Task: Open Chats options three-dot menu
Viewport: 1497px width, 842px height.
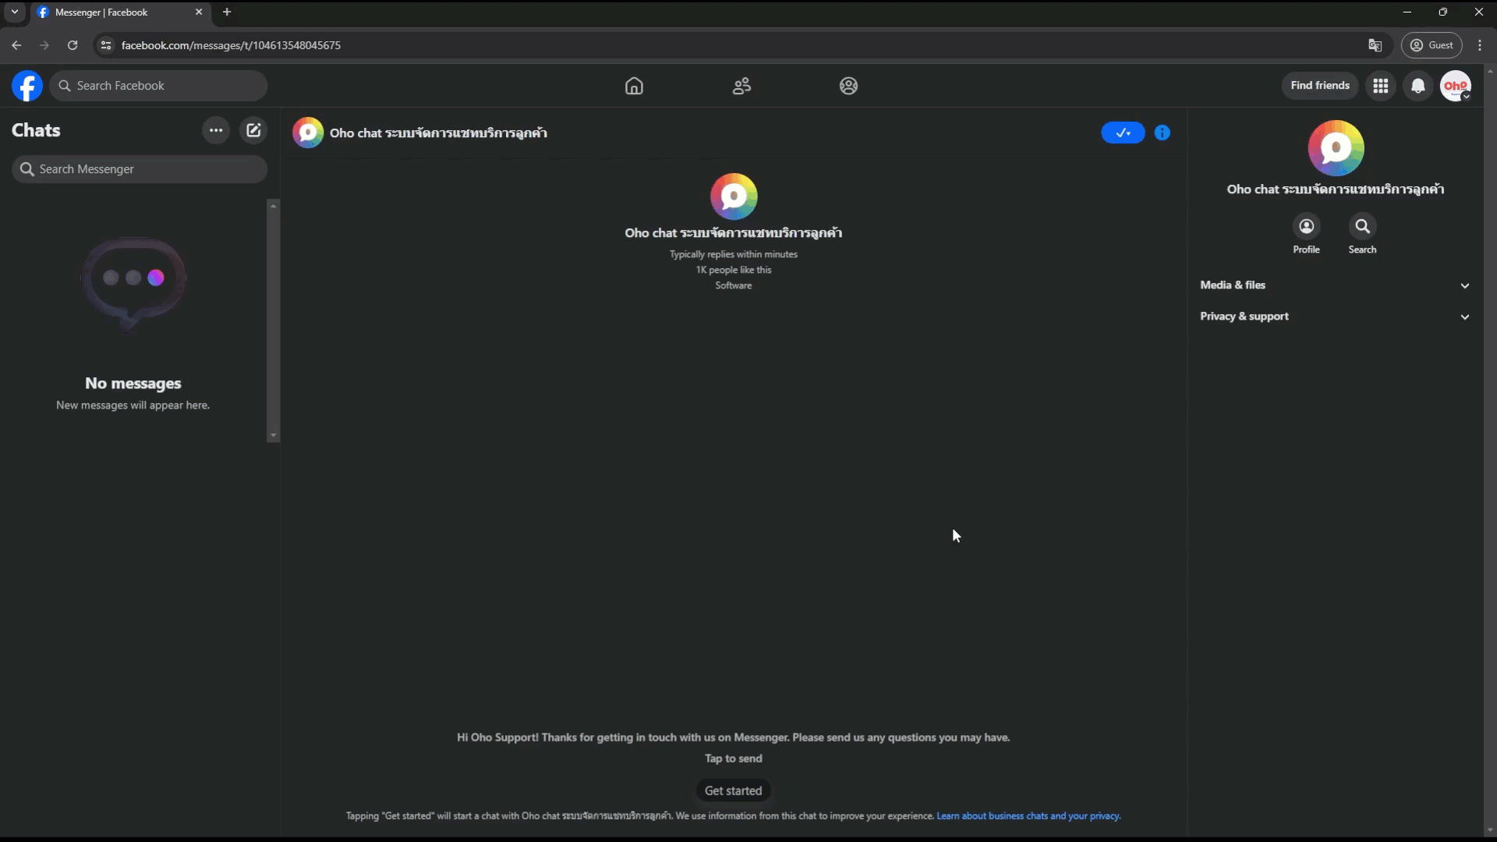Action: point(216,130)
